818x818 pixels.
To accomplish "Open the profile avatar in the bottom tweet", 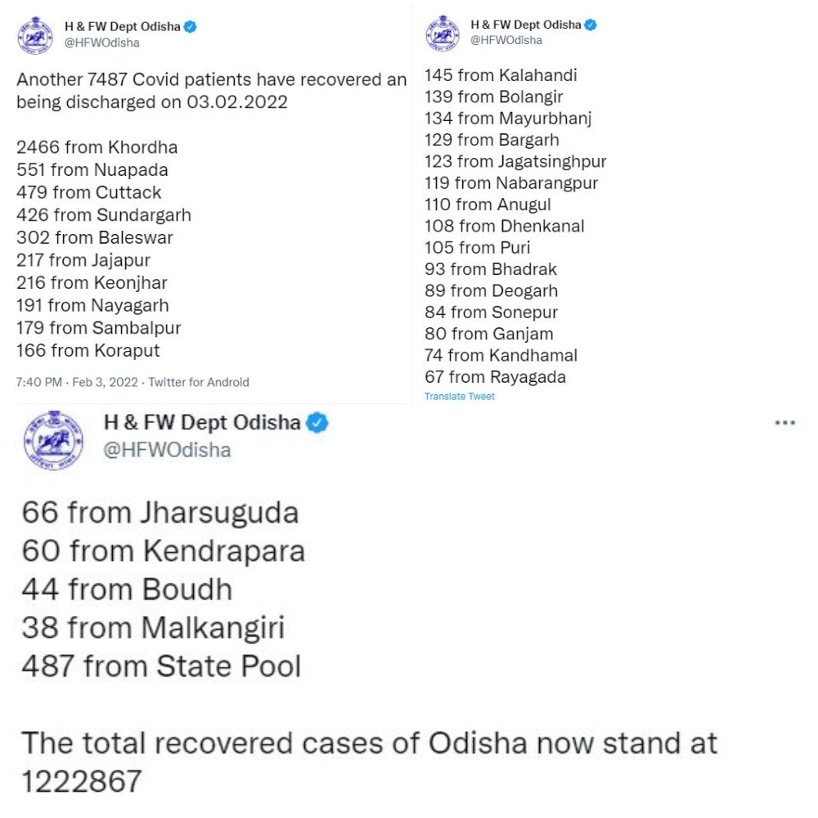I will tap(54, 439).
